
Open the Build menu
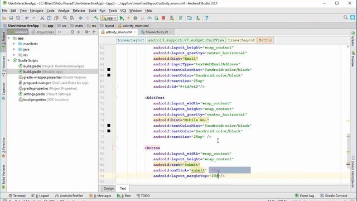[x=92, y=11]
